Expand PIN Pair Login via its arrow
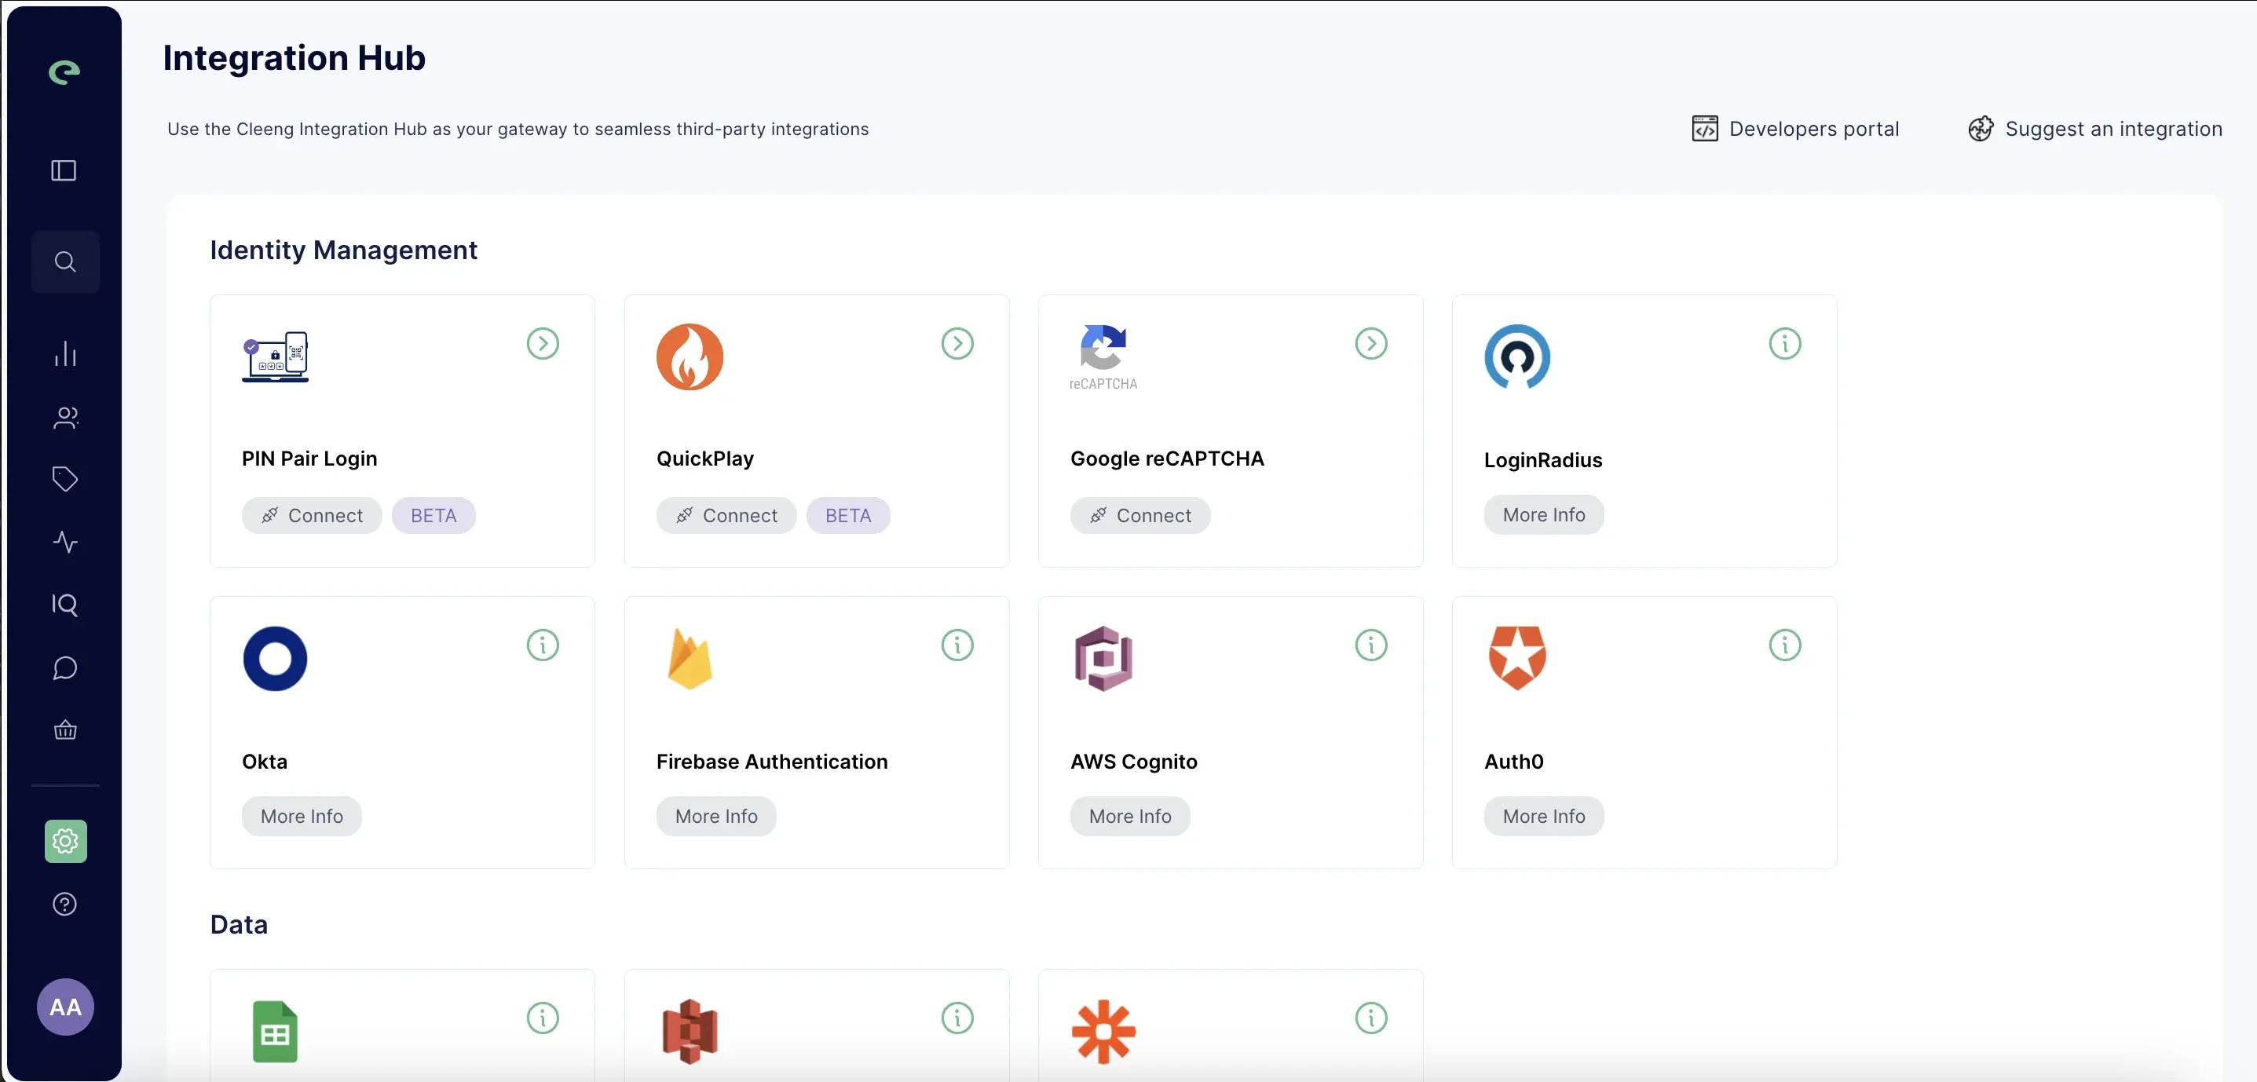Screen dimensions: 2257x1082 543,343
